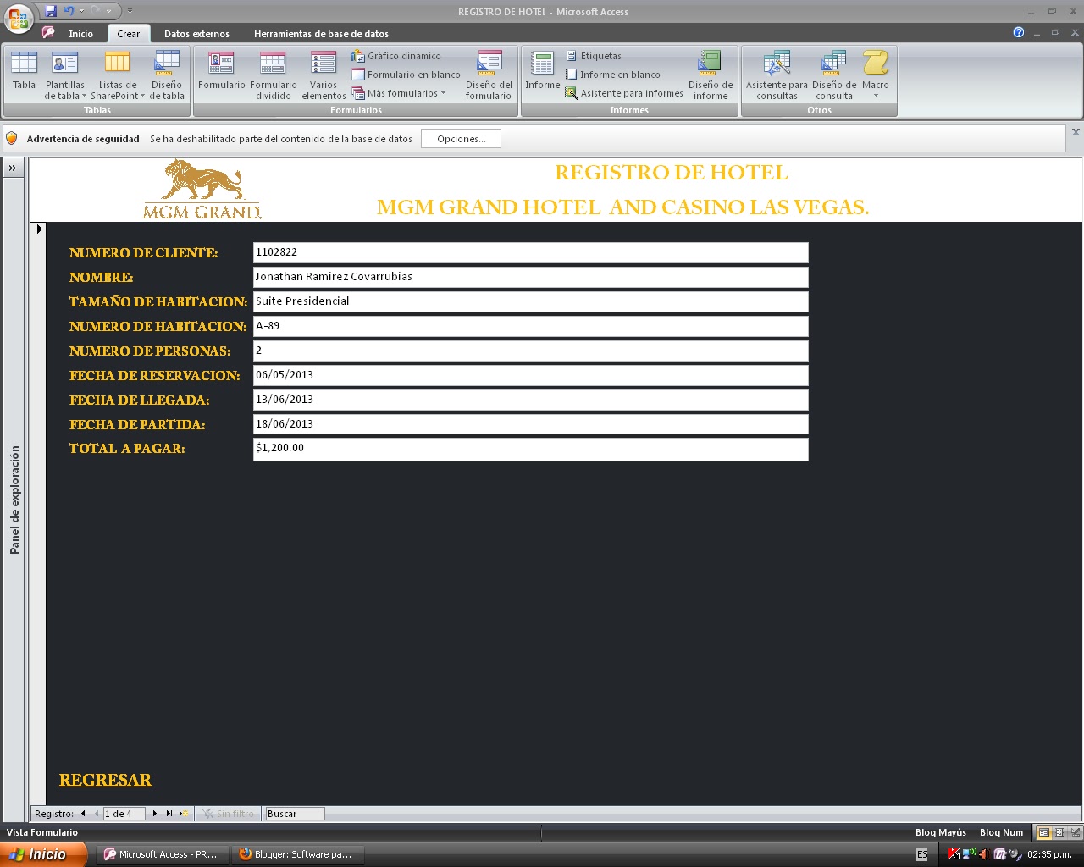
Task: Create a Varios elementos form
Action: [x=324, y=75]
